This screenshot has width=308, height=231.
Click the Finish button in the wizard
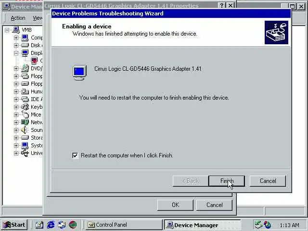[227, 181]
